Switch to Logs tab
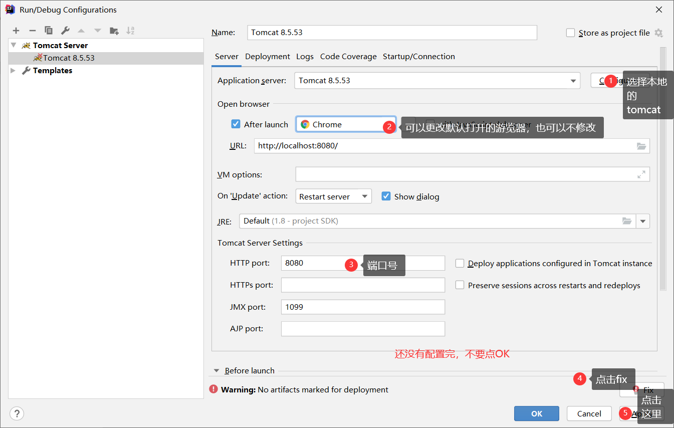 pyautogui.click(x=305, y=57)
